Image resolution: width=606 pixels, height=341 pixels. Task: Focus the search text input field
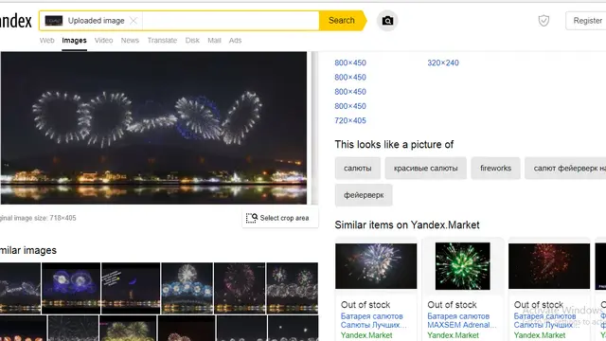pos(230,21)
